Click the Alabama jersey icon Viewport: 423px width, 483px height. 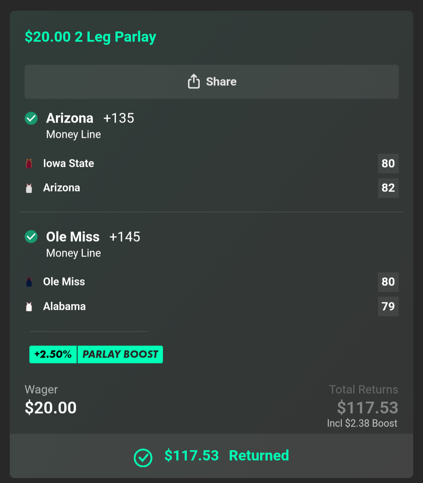point(29,306)
